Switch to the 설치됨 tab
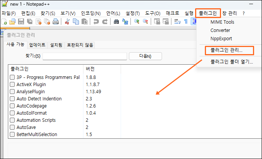 point(56,45)
